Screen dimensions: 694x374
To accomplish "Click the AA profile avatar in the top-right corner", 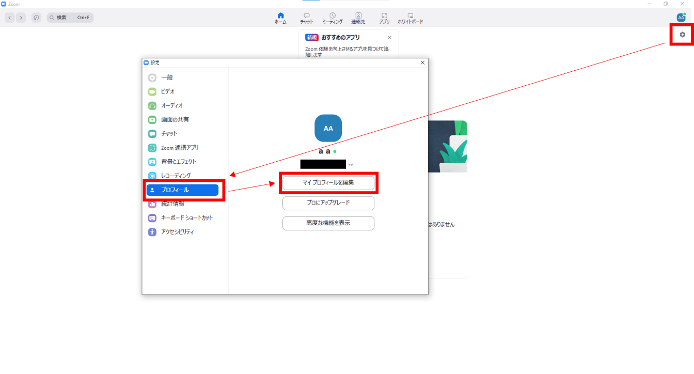I will tap(681, 18).
